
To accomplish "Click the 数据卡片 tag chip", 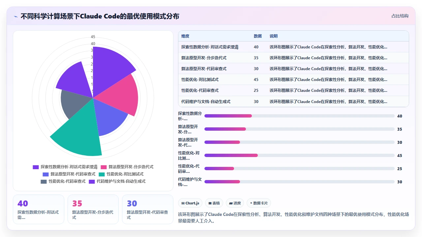I will [x=259, y=203].
